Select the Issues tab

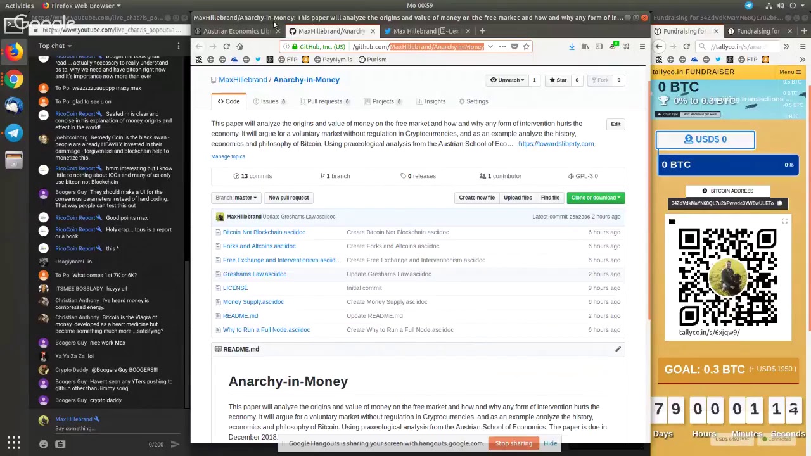[269, 101]
